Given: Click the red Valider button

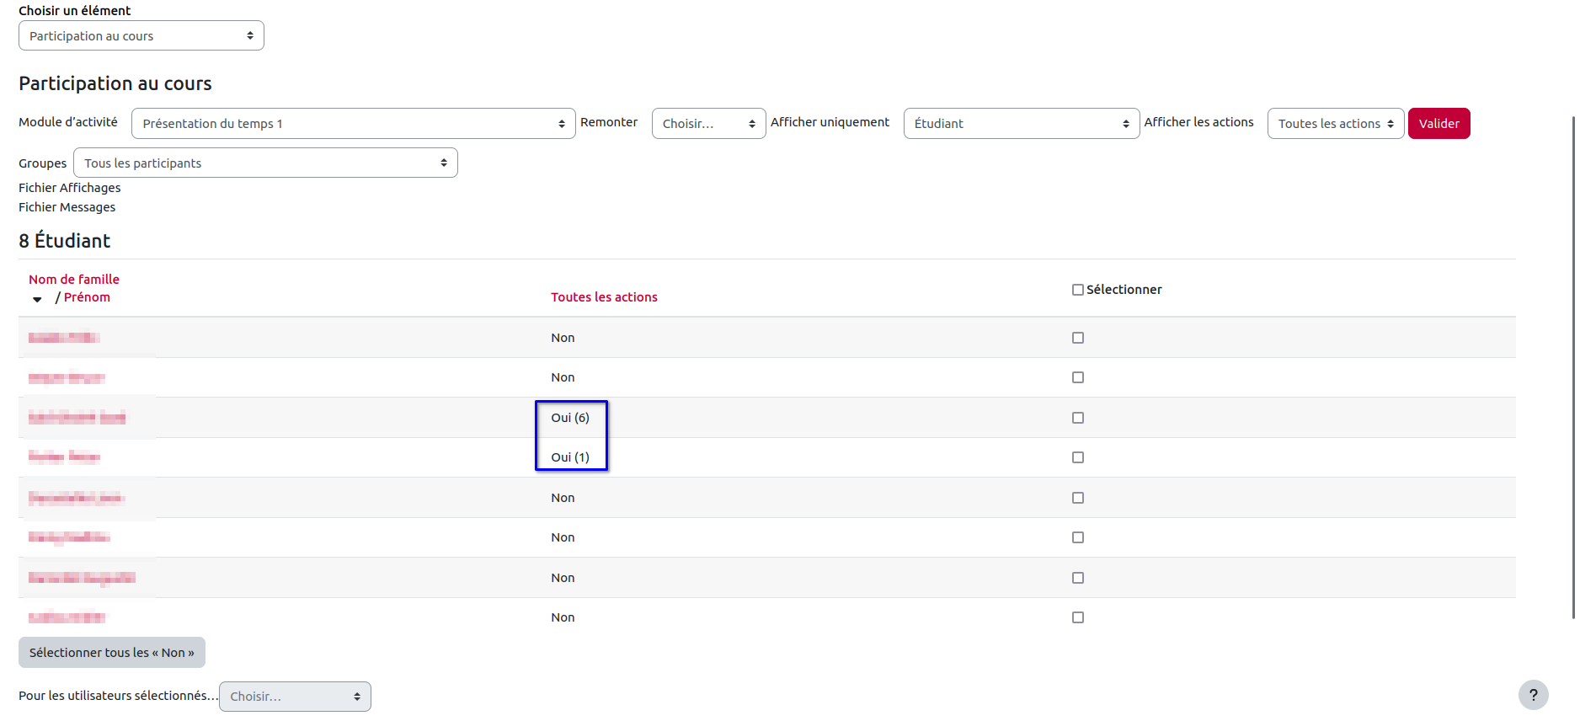Looking at the screenshot, I should (1439, 124).
